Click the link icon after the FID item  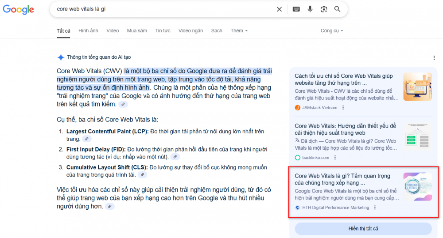click(x=175, y=157)
